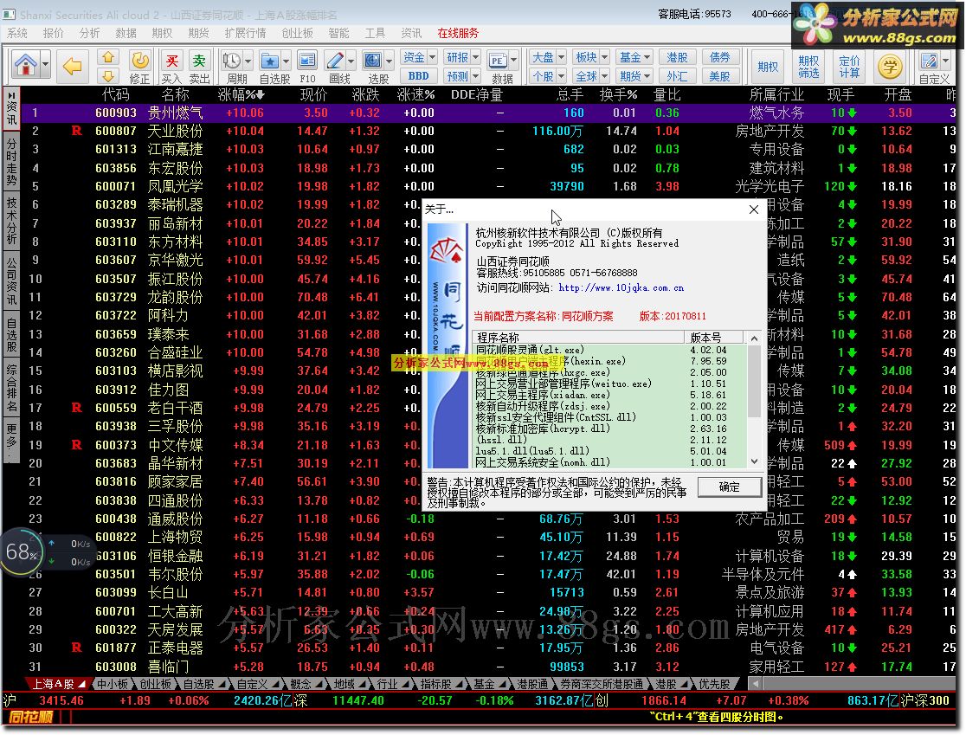
Task: Expand the home icon dropdown arrow
Action: [x=46, y=65]
